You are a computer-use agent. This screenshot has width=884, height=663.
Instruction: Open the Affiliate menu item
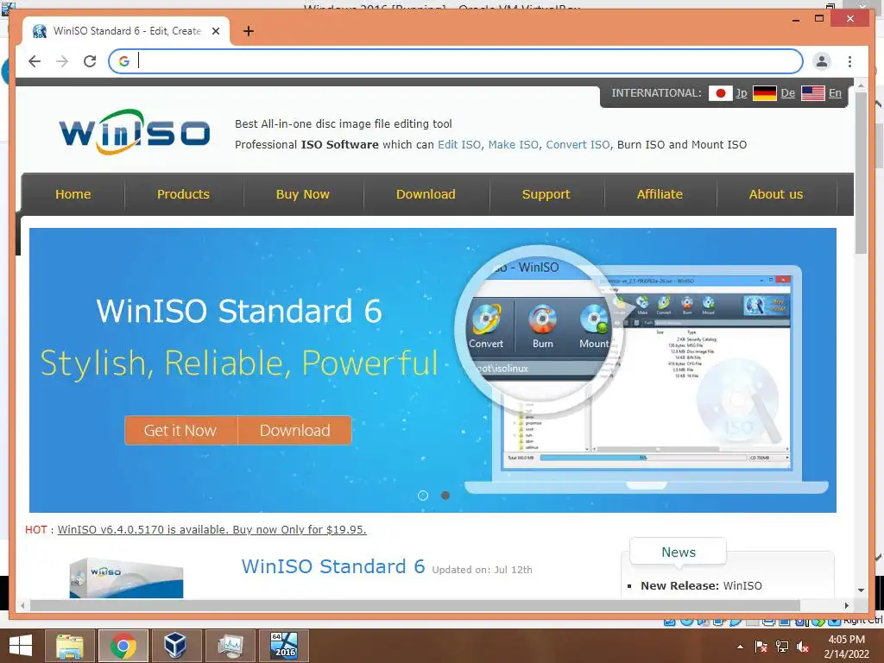pos(660,194)
